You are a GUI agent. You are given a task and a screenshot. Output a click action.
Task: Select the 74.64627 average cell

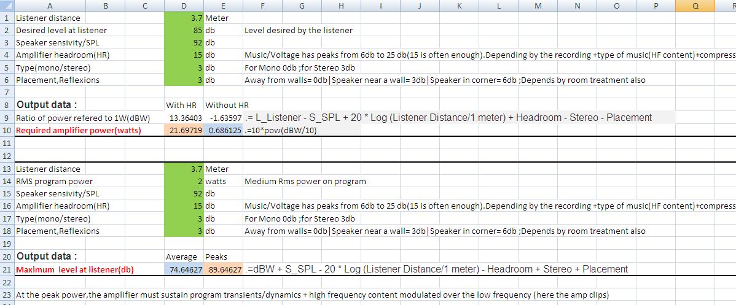[184, 269]
